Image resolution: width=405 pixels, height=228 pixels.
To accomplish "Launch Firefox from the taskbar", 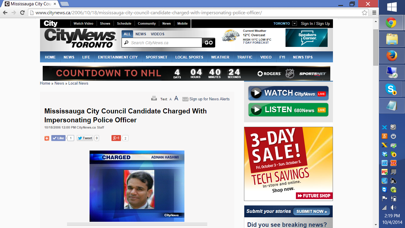I will pos(391,56).
